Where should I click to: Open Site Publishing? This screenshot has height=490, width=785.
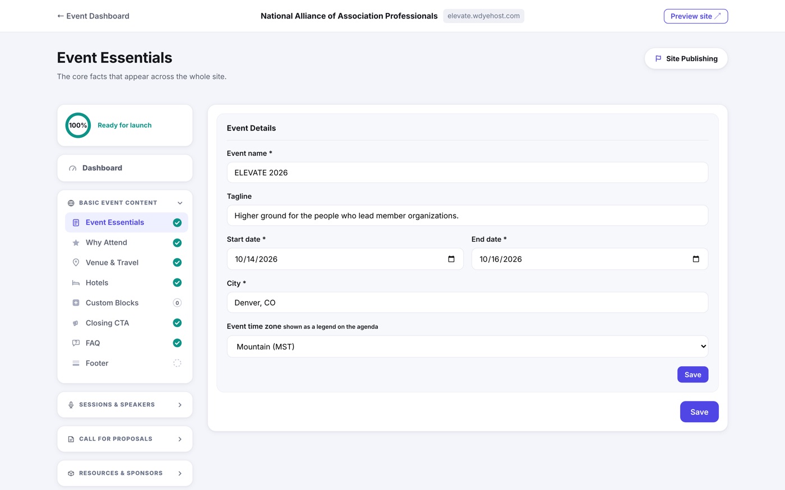[x=686, y=58]
